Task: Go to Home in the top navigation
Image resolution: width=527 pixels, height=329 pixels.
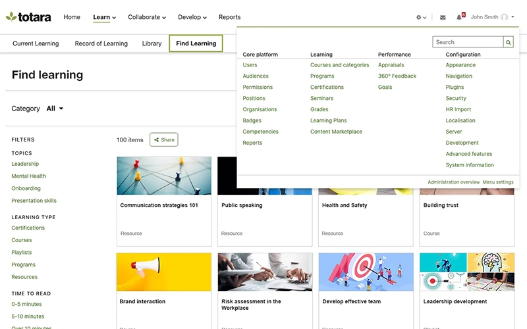Action: (72, 17)
